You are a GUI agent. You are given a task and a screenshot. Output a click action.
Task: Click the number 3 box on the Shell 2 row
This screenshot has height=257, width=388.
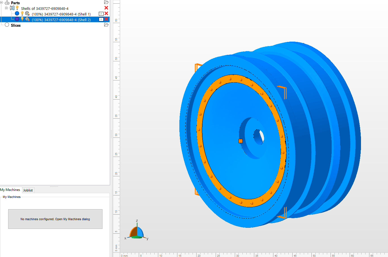coord(101,19)
